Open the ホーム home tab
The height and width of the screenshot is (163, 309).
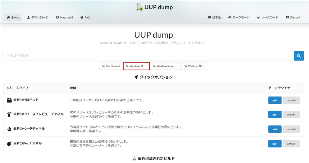pos(13,17)
